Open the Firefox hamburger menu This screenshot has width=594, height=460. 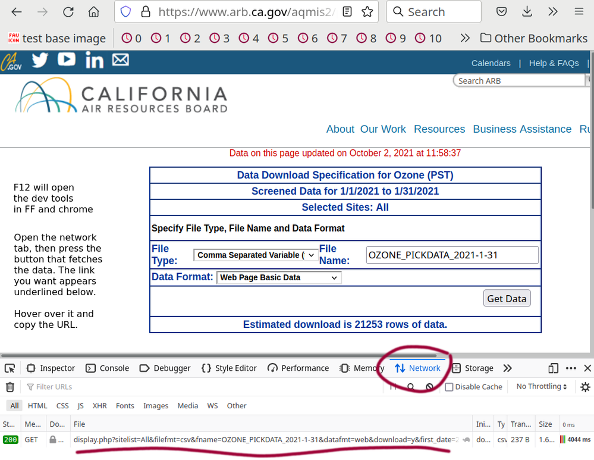579,12
